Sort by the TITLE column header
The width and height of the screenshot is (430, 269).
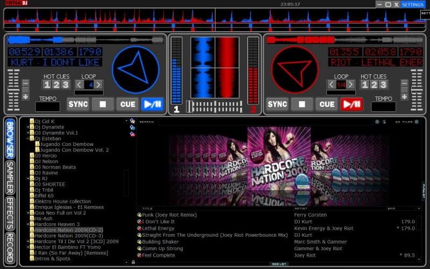(147, 209)
